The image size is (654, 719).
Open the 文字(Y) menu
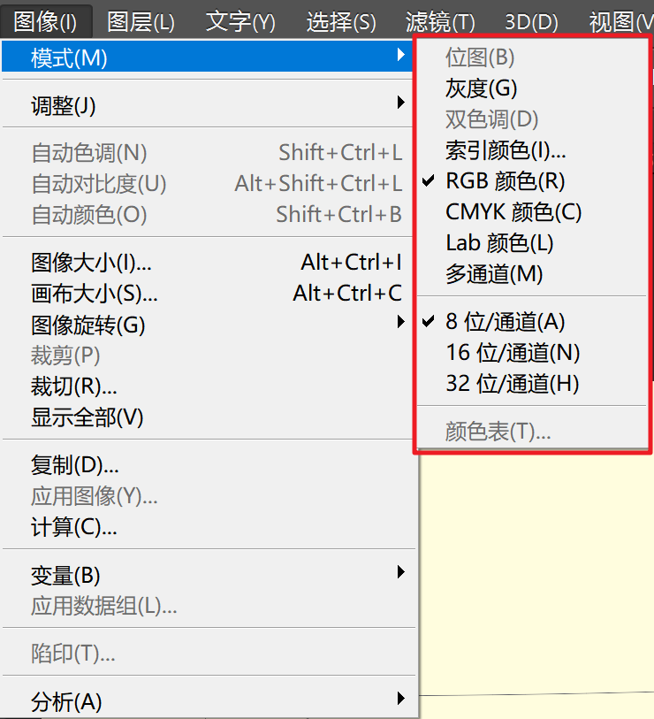[x=240, y=21]
